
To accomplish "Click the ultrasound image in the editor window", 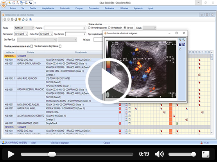I will [141, 69].
